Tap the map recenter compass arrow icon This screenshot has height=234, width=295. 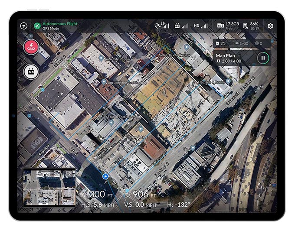[x=24, y=26]
